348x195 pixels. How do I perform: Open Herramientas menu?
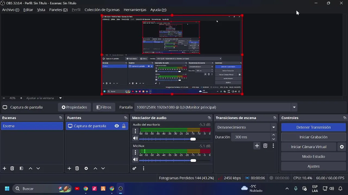[x=135, y=10]
